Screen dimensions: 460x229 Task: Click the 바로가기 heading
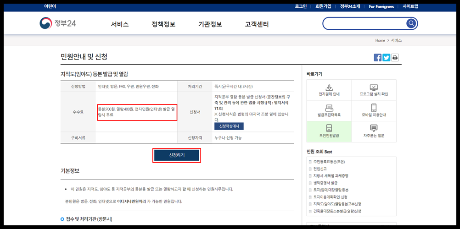pos(314,74)
